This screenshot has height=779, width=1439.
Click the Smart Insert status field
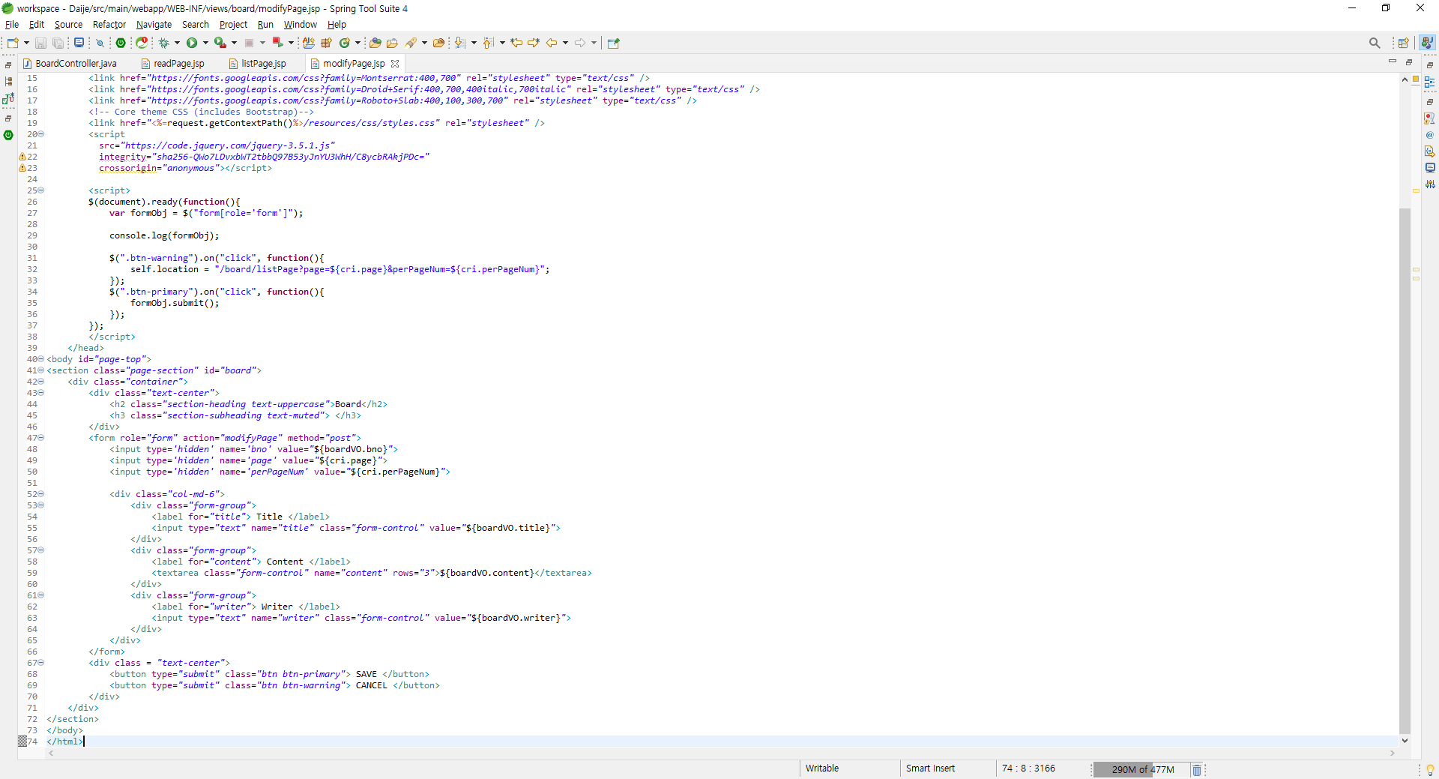[931, 769]
